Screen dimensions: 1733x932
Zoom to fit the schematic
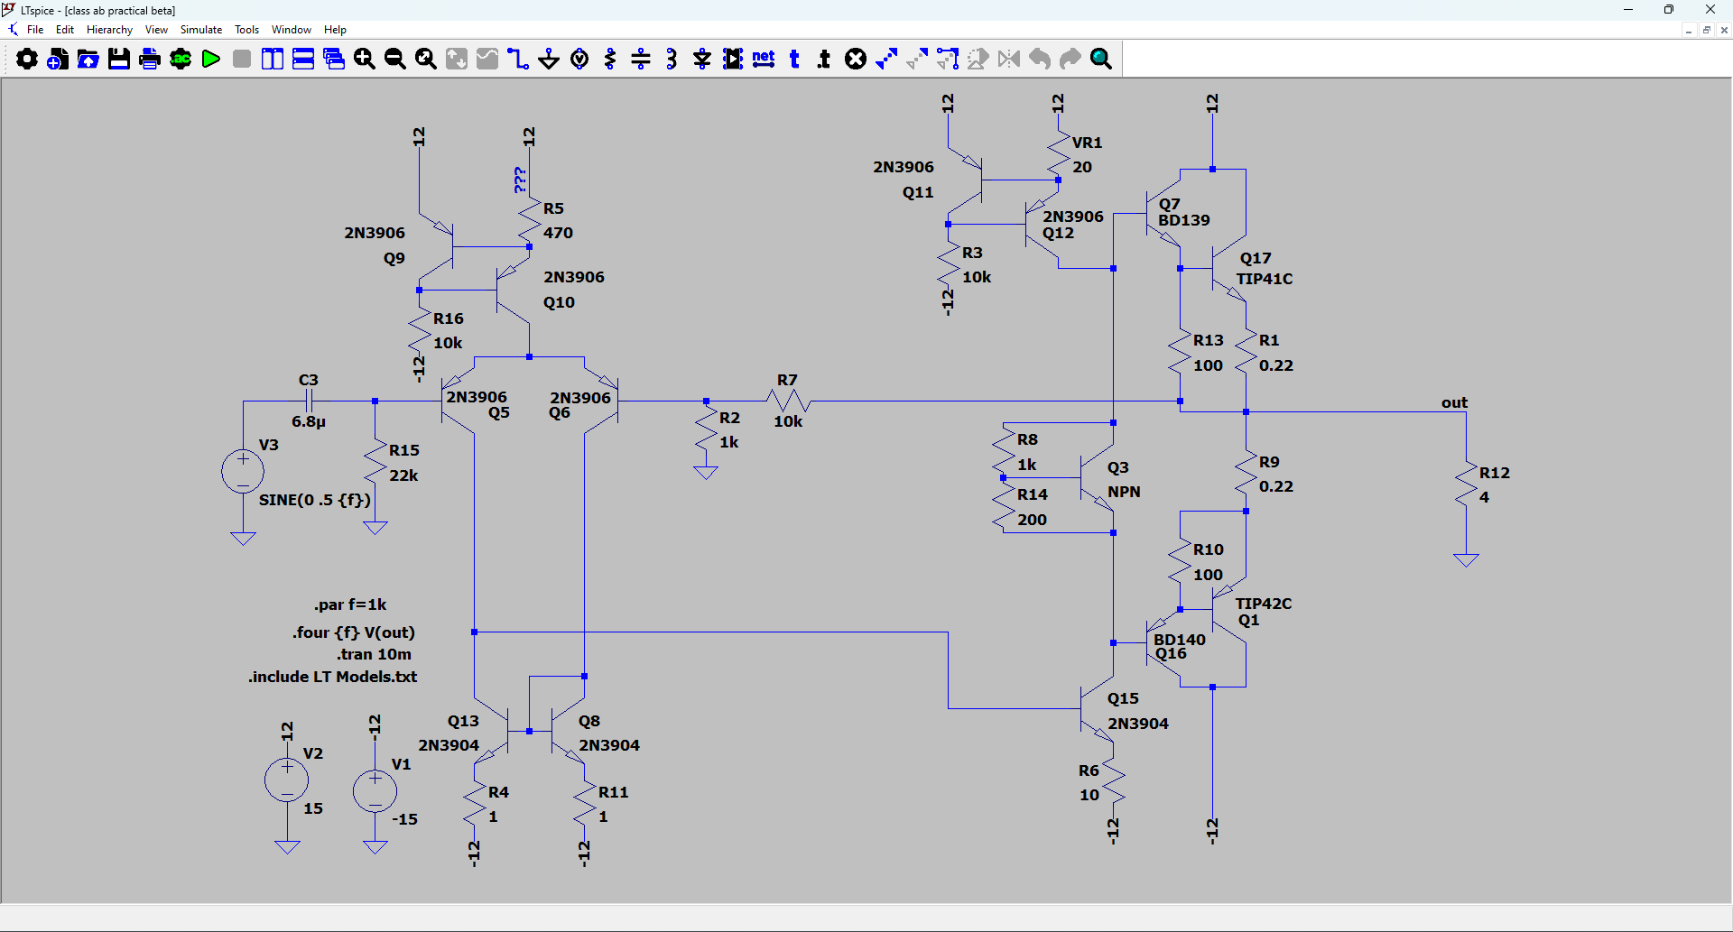point(426,60)
